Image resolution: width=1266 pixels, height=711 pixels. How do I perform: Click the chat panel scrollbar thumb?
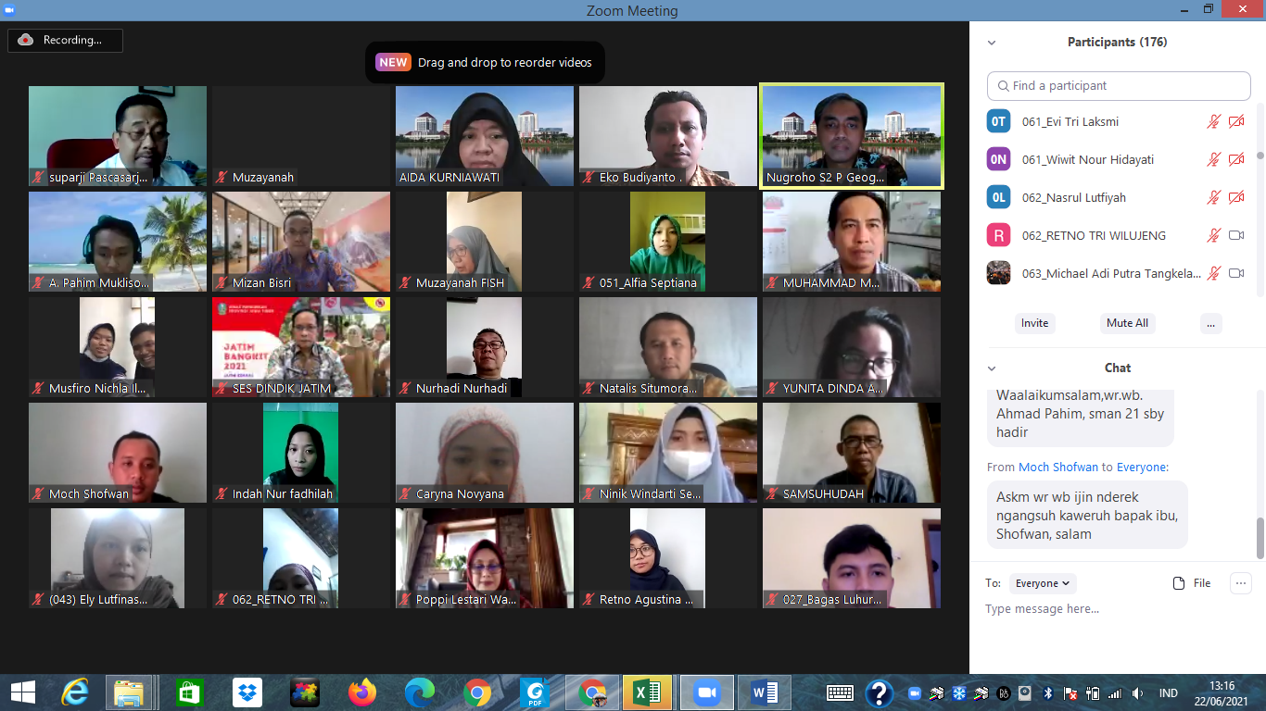tap(1260, 537)
